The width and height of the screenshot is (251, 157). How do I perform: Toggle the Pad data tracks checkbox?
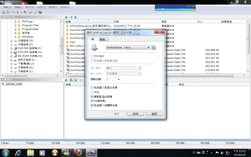(92, 101)
